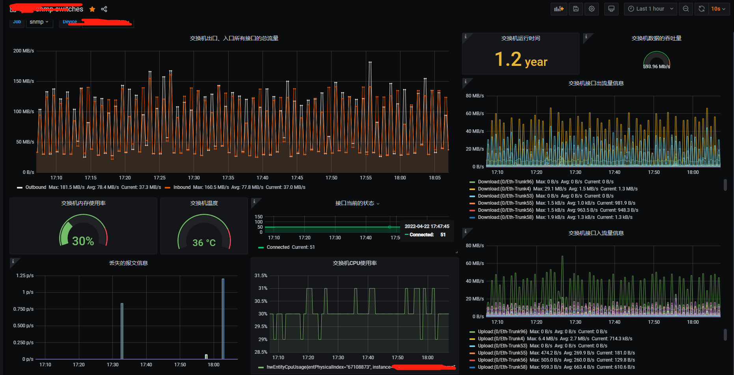Click the 交换机接口出流量信息 panel title
Screen dimensions: 734x375
click(596, 83)
